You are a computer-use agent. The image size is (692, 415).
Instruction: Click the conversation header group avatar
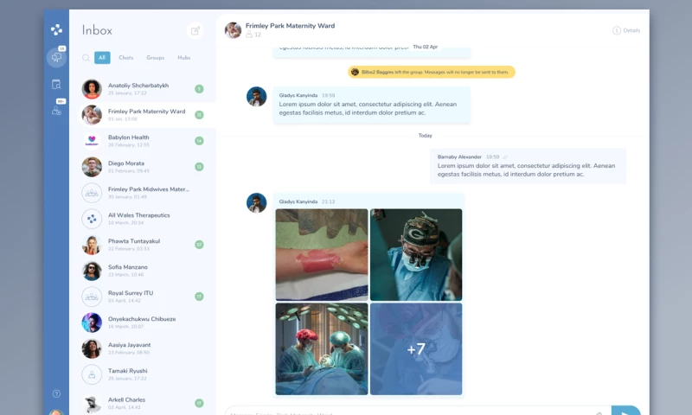[233, 30]
